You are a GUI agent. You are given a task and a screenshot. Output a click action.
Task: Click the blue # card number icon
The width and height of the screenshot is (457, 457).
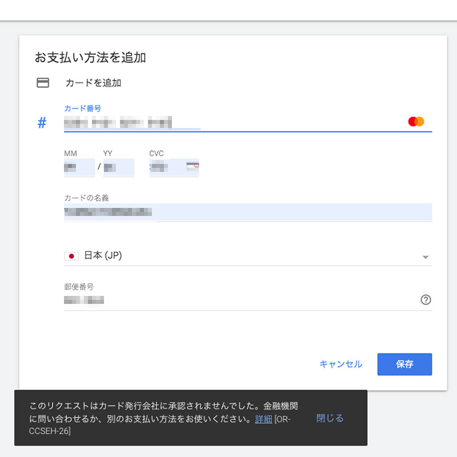point(42,123)
